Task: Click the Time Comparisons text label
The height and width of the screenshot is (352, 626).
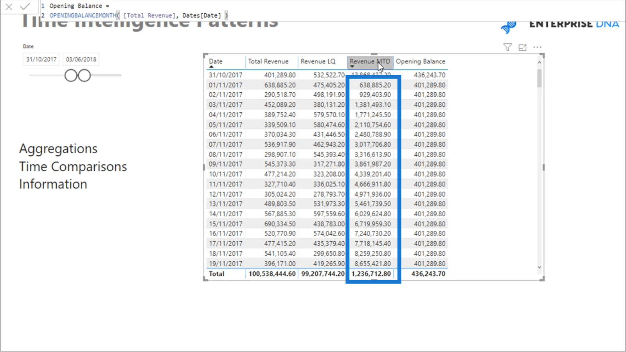Action: [73, 167]
